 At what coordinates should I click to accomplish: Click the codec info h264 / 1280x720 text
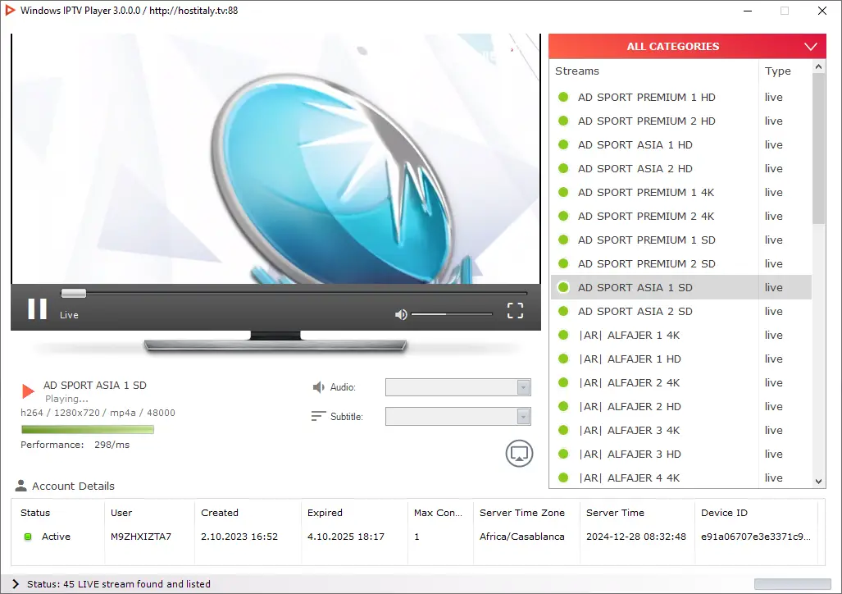(98, 413)
